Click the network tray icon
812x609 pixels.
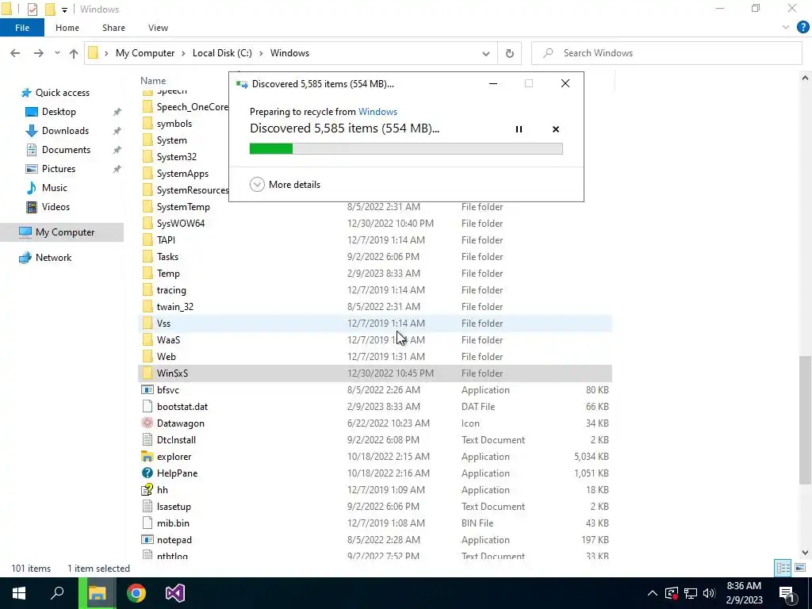pos(691,593)
